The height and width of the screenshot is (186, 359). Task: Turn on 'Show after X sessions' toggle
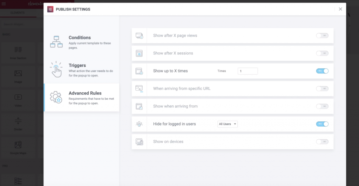322,53
